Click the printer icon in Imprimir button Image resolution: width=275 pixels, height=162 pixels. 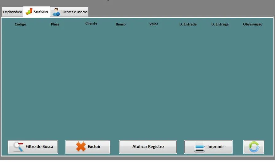point(199,147)
